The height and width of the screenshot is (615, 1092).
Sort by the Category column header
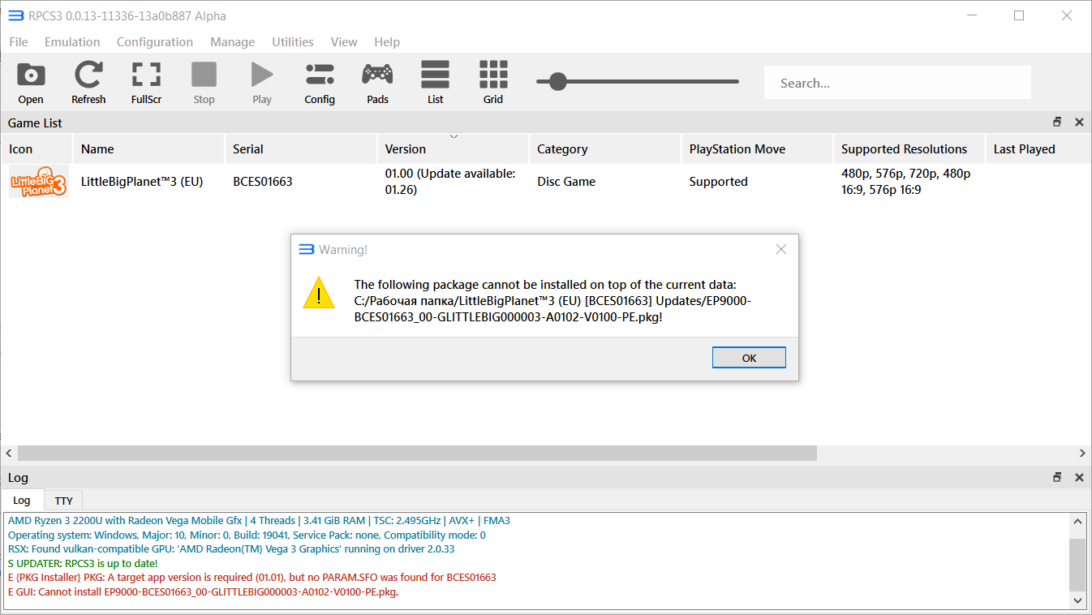pyautogui.click(x=605, y=149)
